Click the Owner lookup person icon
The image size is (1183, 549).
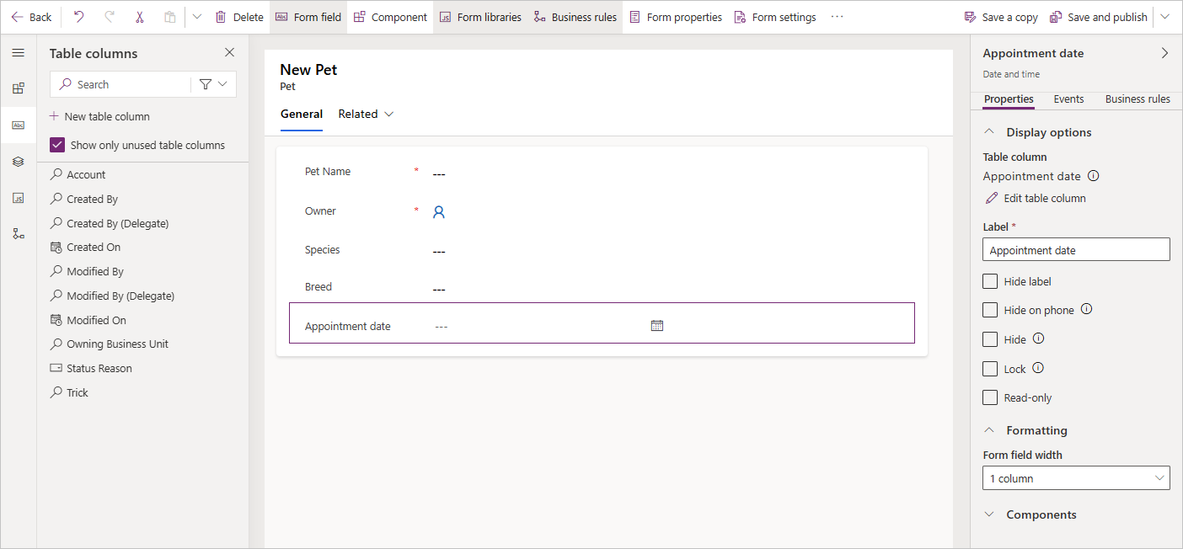[438, 212]
